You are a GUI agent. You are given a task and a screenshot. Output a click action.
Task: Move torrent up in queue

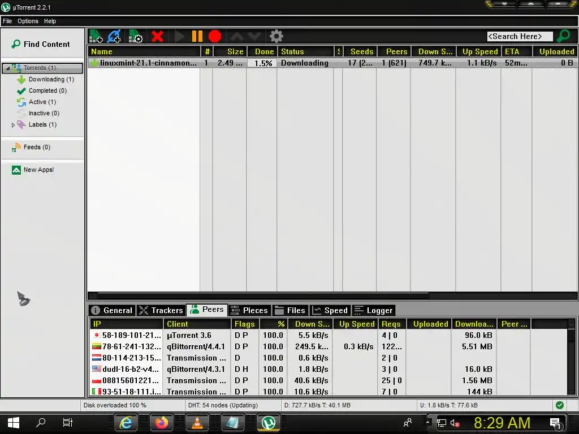[237, 36]
